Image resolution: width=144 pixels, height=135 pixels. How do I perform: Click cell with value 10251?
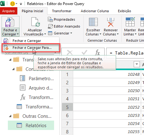coord(107,99)
